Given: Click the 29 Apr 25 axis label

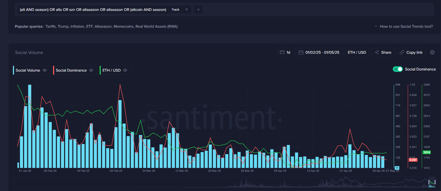Looking at the screenshot, I should pyautogui.click(x=378, y=171).
